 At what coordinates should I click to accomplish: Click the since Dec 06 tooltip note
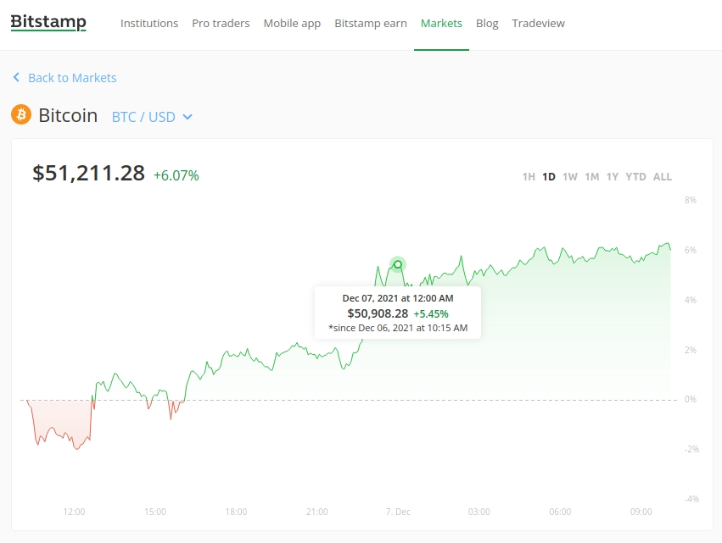click(x=398, y=328)
